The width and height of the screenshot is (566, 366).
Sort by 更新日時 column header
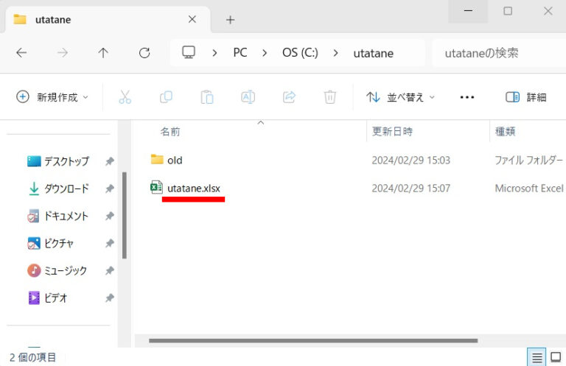point(392,132)
